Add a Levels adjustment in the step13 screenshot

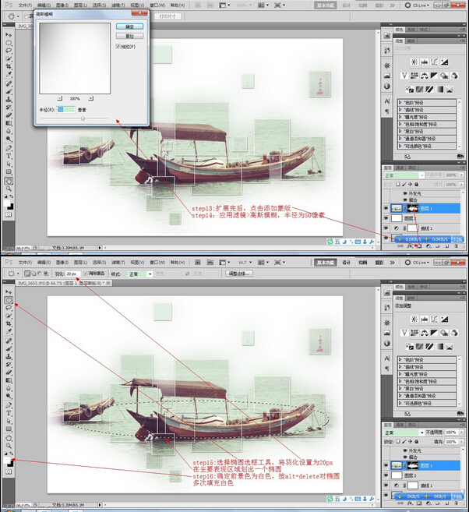coord(425,62)
